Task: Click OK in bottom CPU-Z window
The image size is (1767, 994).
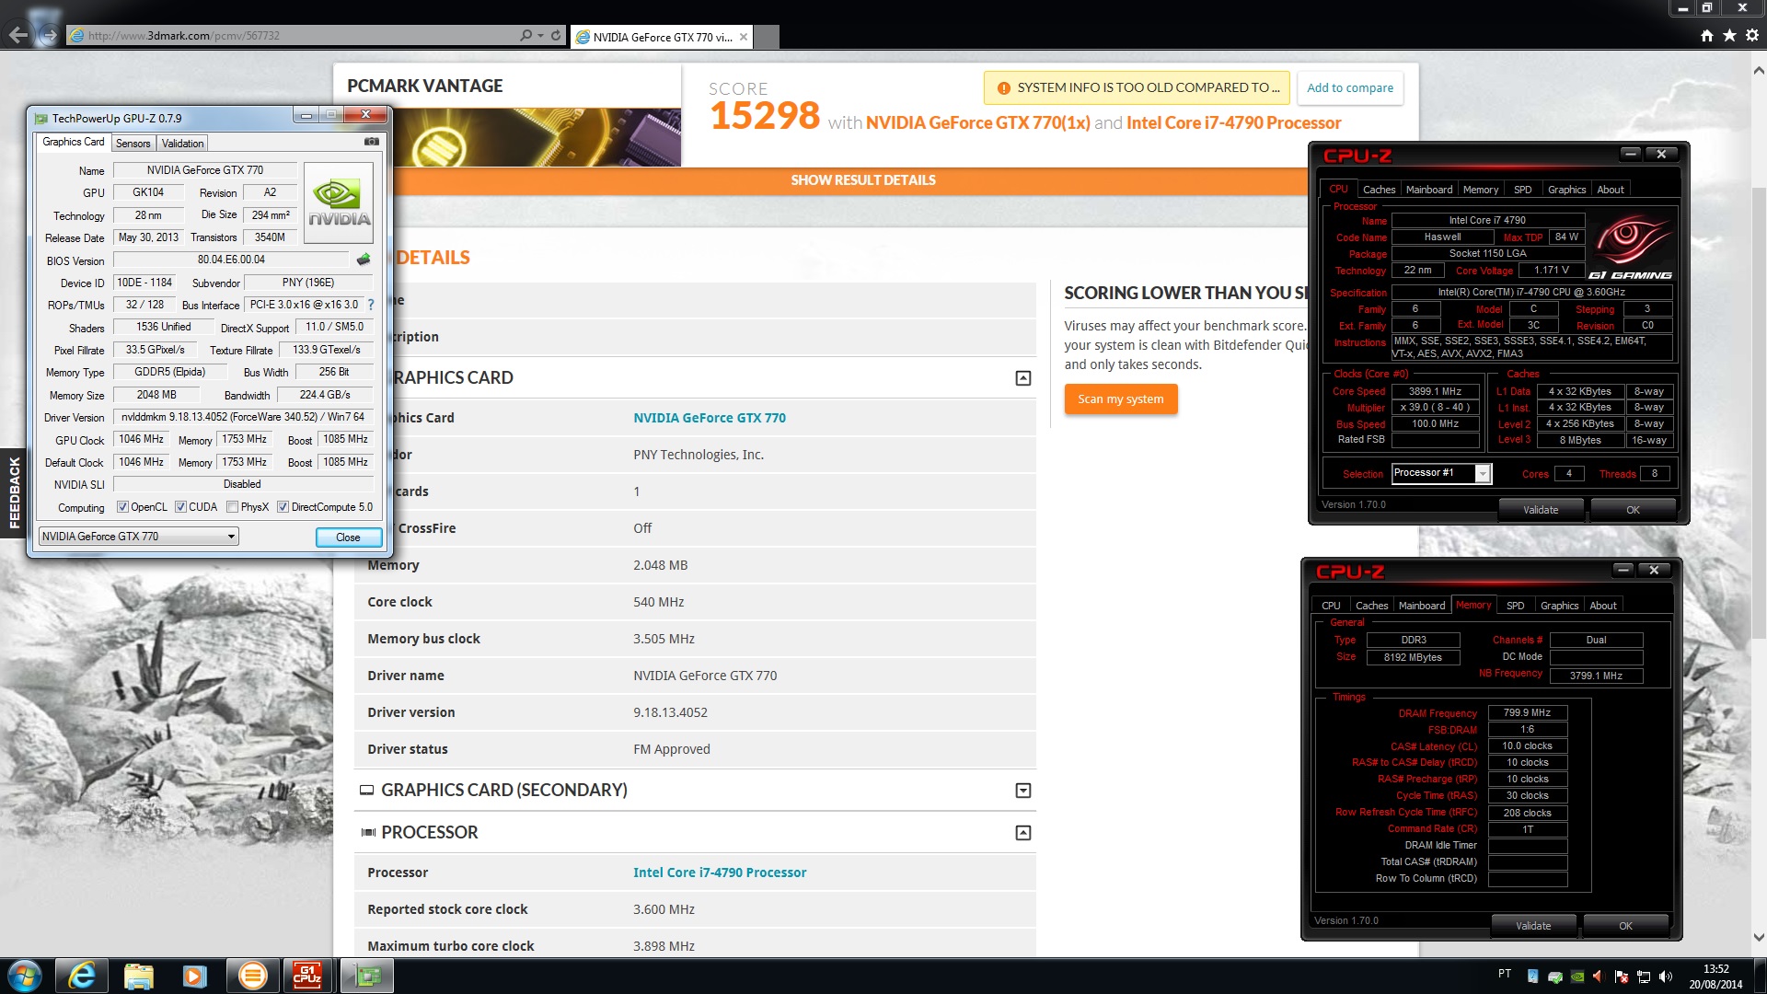Action: pos(1625,926)
